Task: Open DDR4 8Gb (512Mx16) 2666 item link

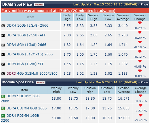Action: (30, 54)
